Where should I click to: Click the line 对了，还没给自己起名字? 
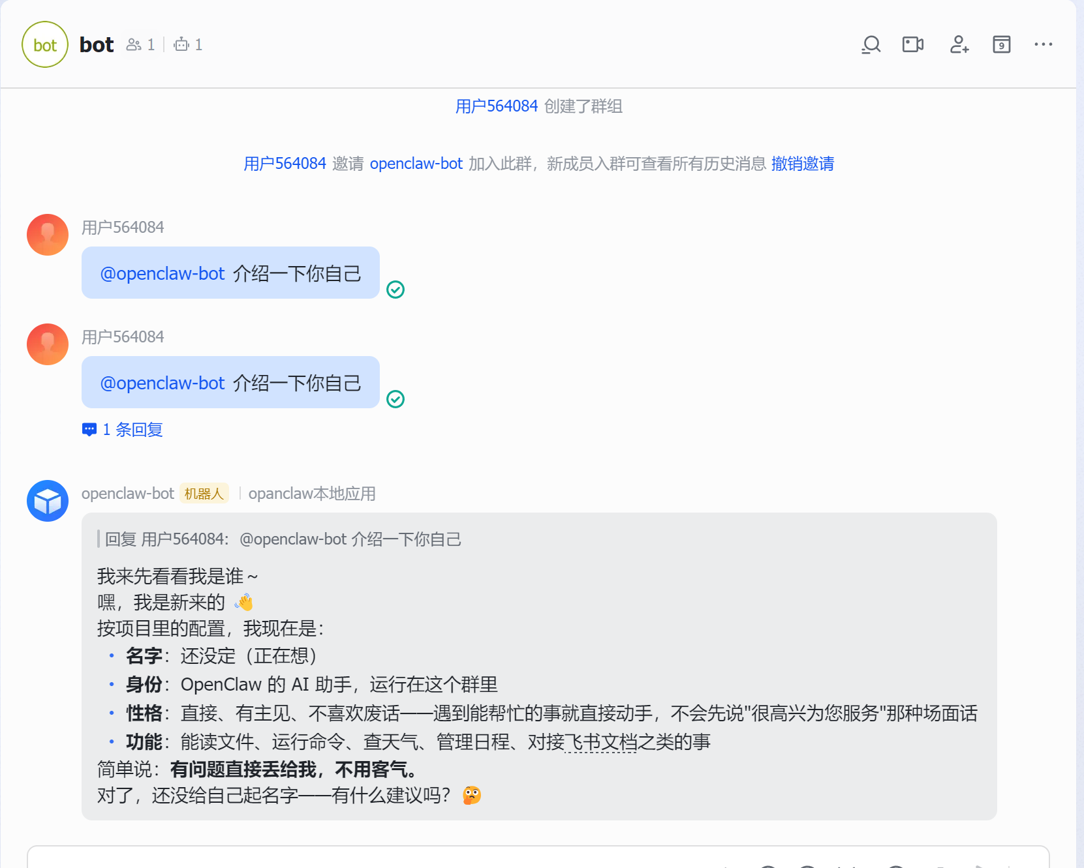tap(289, 796)
